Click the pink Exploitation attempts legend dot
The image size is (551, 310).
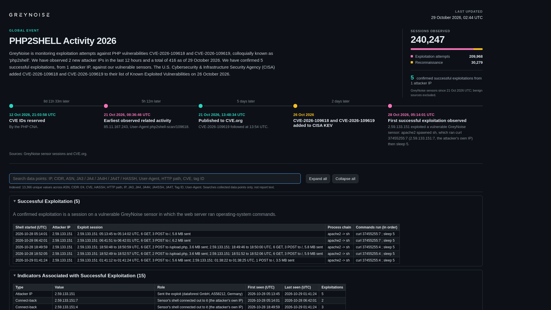(412, 56)
